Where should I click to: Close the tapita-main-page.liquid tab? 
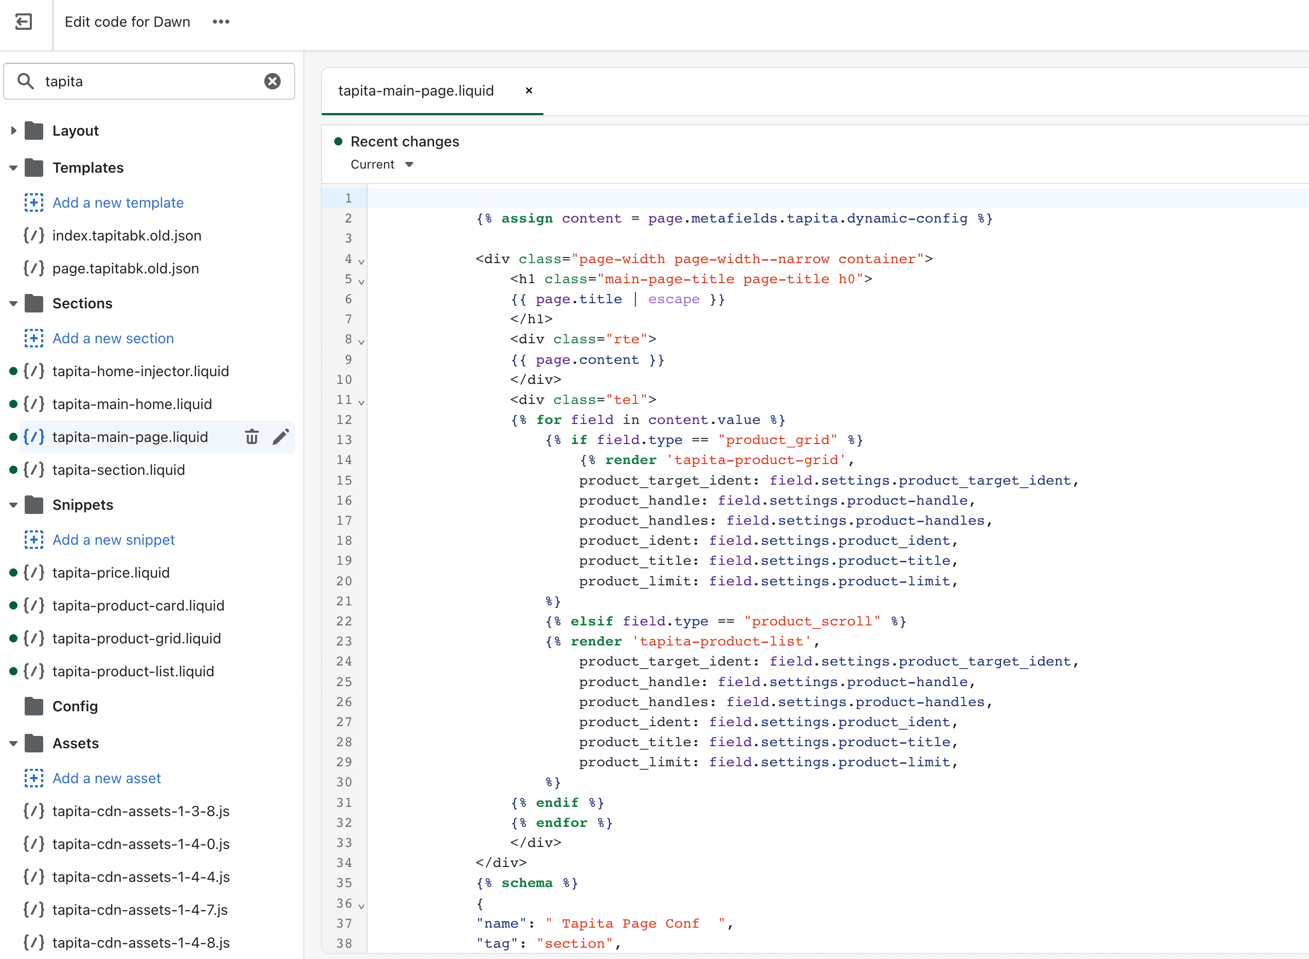coord(529,90)
